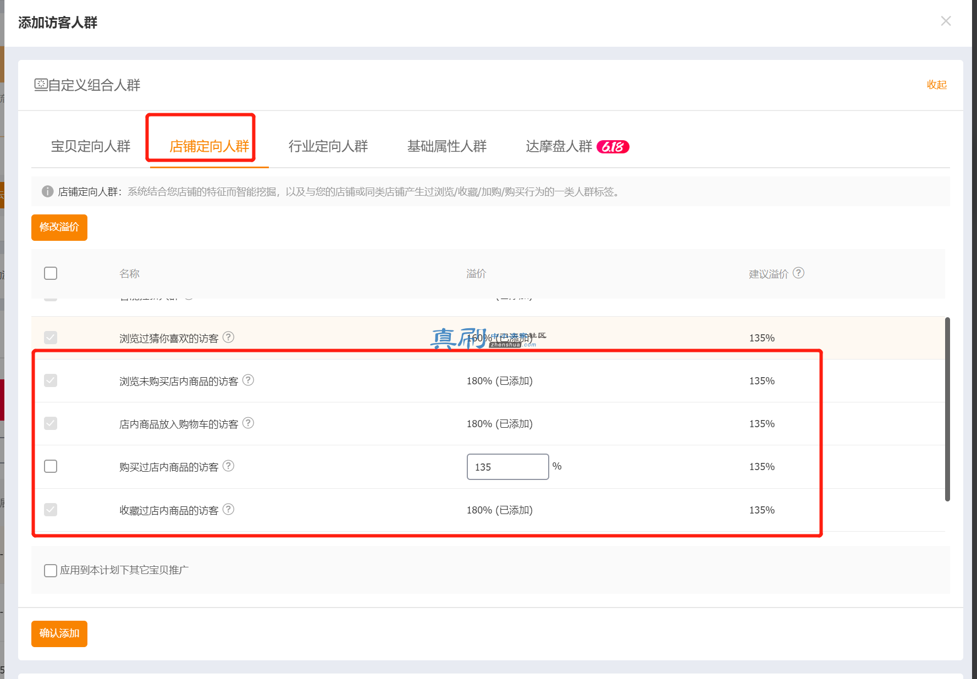Select the 基础属性人群 tab
The height and width of the screenshot is (679, 977).
447,146
